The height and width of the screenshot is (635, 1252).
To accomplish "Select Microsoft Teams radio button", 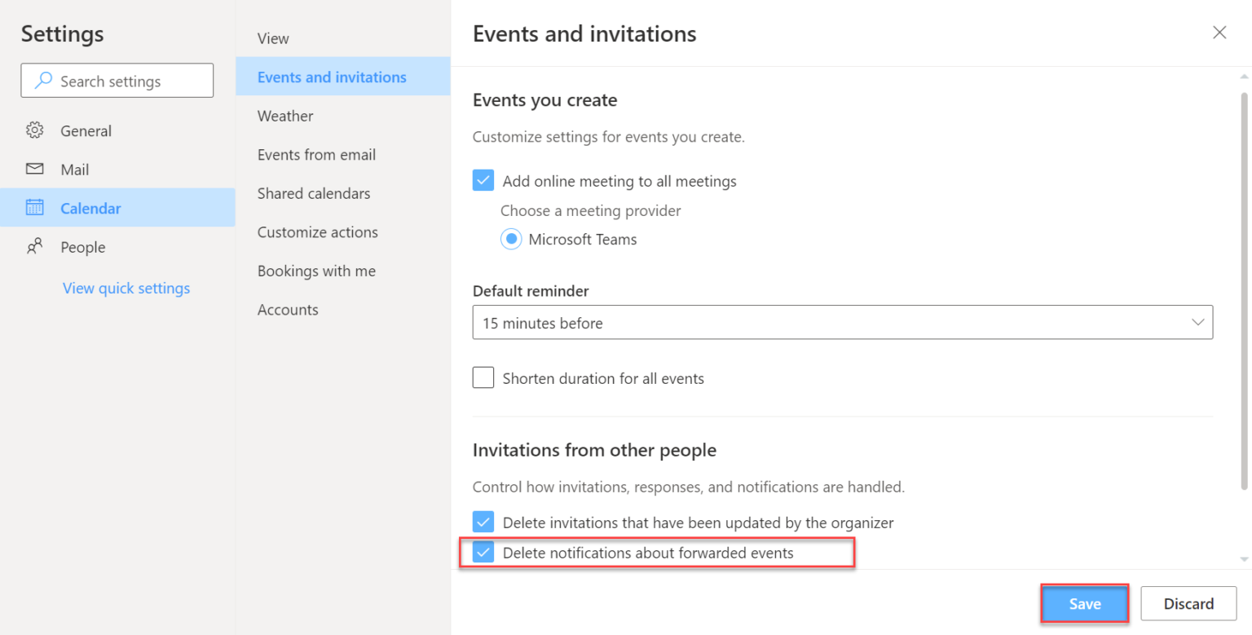I will point(511,240).
